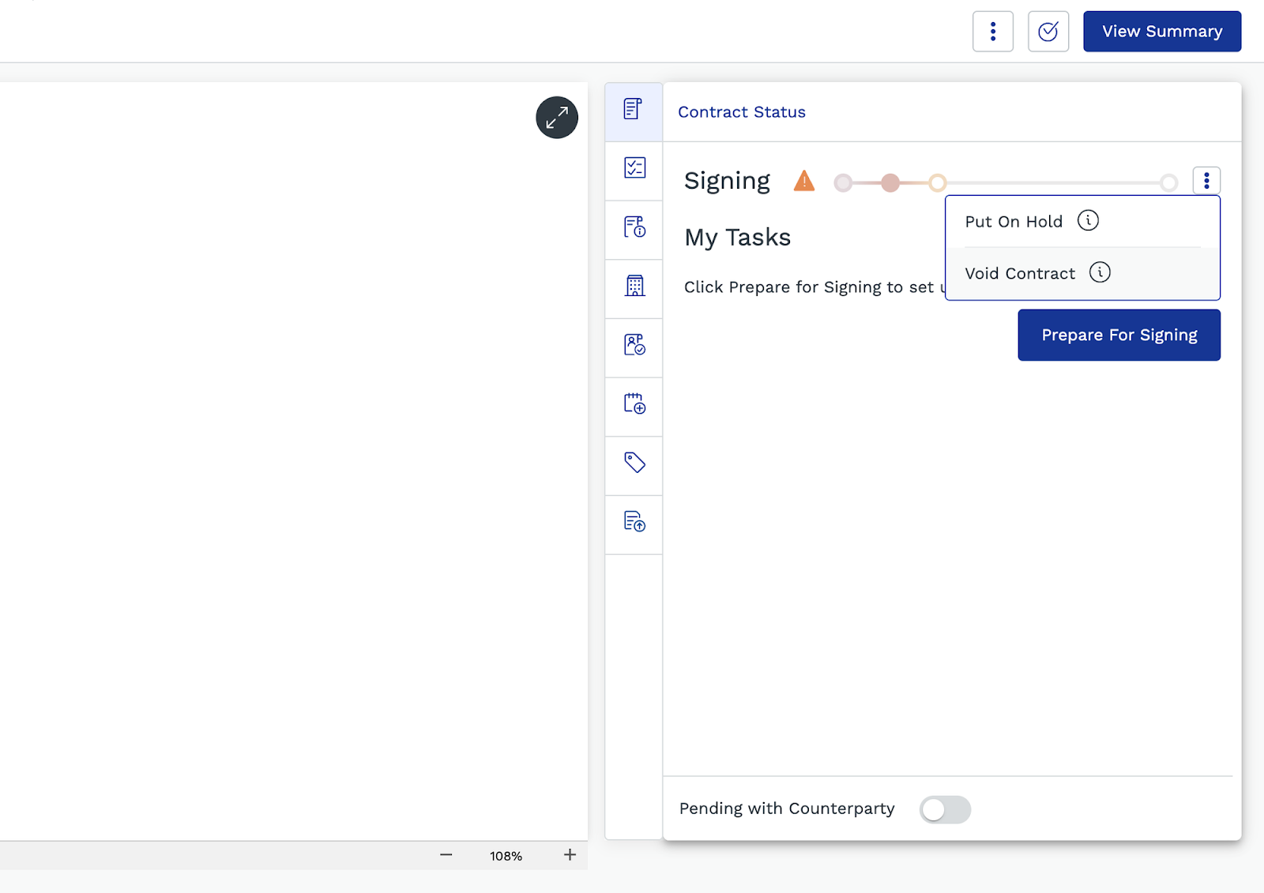1264x893 pixels.
Task: Select Void Contract menu option
Action: pyautogui.click(x=1019, y=274)
